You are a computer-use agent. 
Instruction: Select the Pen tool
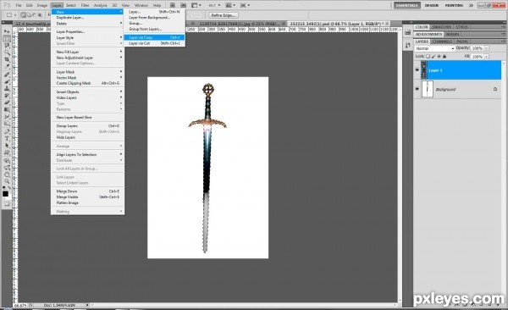pyautogui.click(x=7, y=131)
